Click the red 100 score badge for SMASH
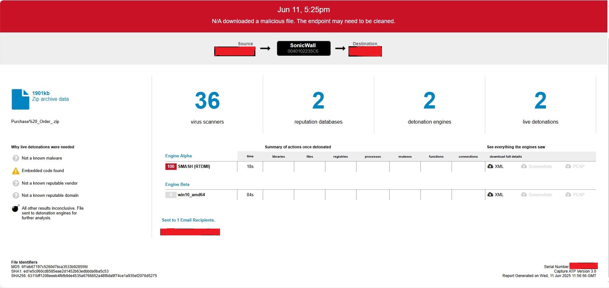The image size is (609, 288). [x=171, y=167]
